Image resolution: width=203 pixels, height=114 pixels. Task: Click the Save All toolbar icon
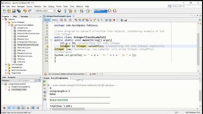[19, 11]
